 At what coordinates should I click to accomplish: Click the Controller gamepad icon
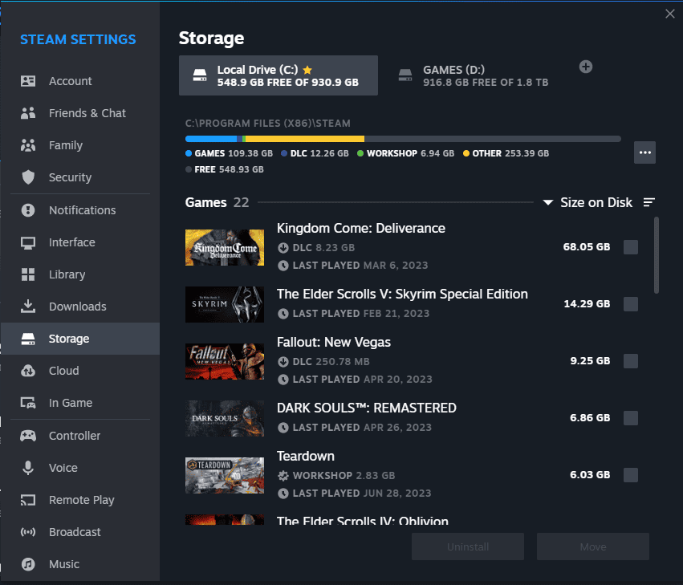coord(28,436)
